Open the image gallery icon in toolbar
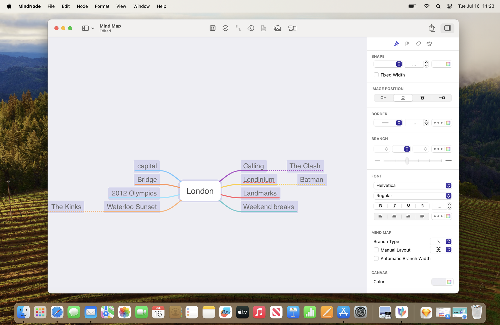Image resolution: width=500 pixels, height=325 pixels. [x=277, y=28]
